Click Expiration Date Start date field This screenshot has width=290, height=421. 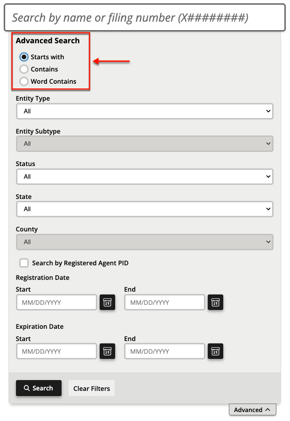[56, 351]
